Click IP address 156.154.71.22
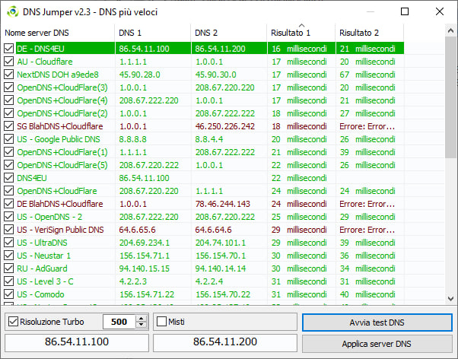The height and width of the screenshot is (359, 458). 147,294
